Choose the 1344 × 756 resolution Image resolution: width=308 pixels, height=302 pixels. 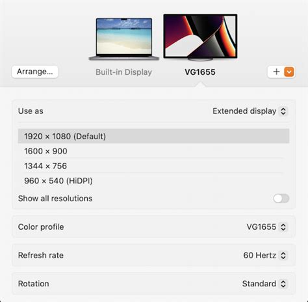click(x=153, y=166)
